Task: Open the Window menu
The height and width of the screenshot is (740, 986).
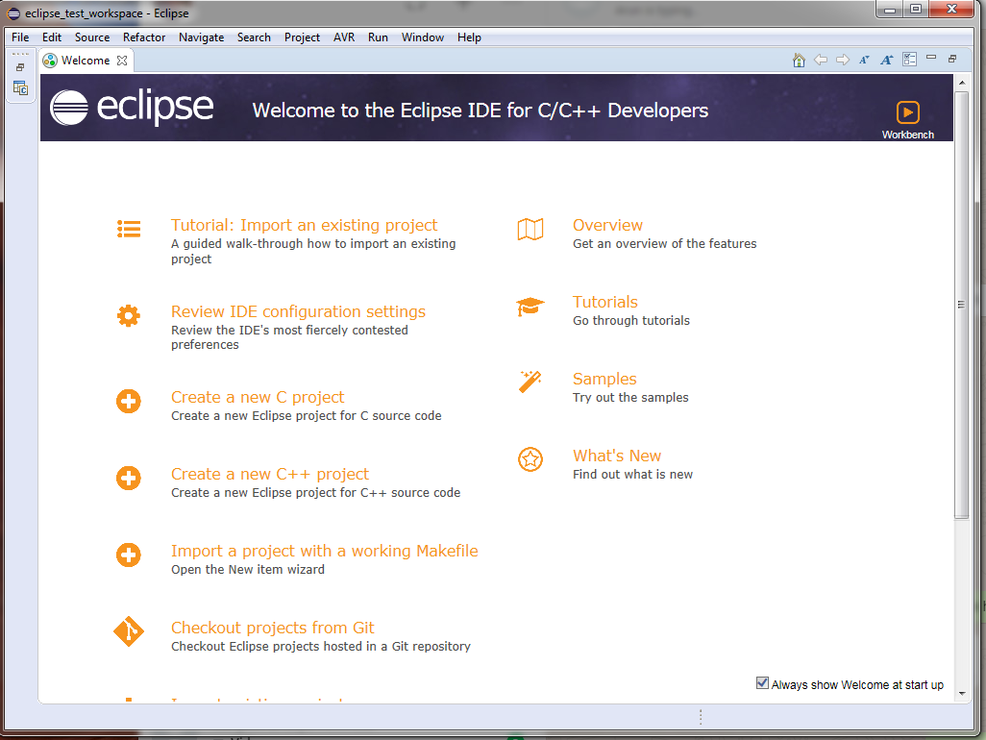Action: tap(423, 37)
